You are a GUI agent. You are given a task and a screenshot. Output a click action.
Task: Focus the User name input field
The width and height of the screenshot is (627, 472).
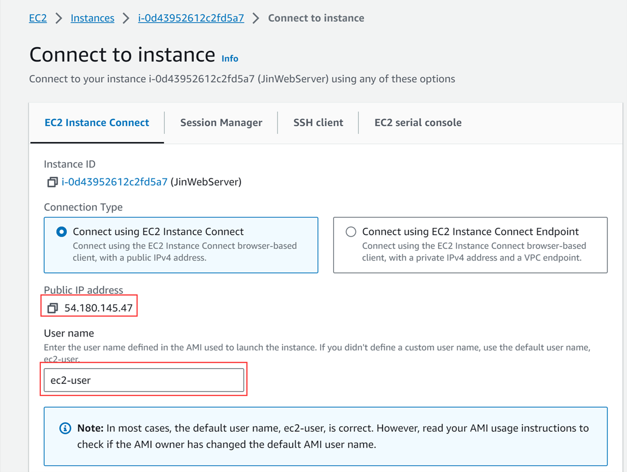pos(144,380)
